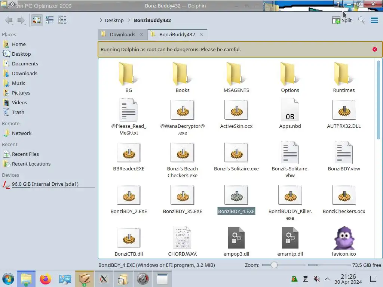Select the Options folder
The width and height of the screenshot is (383, 287).
click(x=290, y=77)
